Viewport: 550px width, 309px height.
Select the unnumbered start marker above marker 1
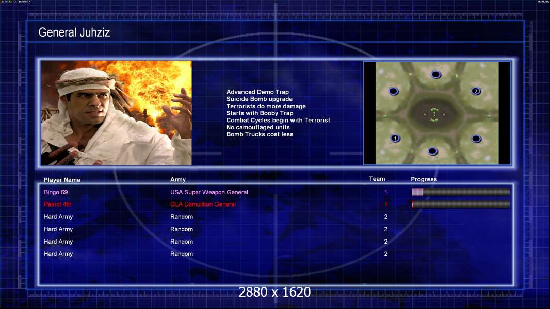394,91
